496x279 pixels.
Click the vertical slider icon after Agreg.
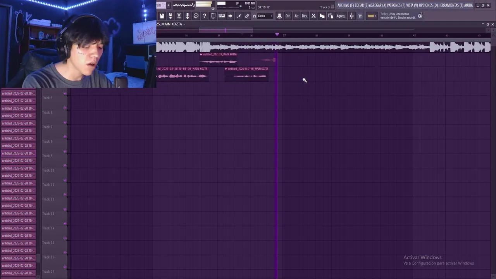tap(352, 16)
